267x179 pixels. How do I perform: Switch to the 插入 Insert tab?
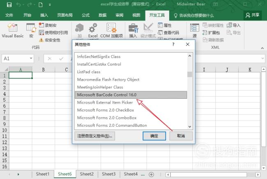coord(44,15)
